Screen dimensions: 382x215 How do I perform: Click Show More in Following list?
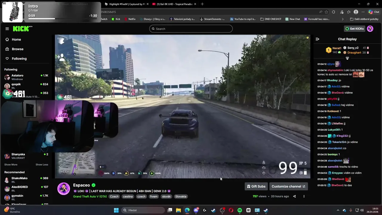tap(11, 165)
